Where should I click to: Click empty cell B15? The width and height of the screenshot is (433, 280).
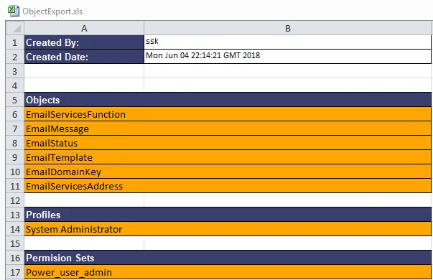pos(287,243)
